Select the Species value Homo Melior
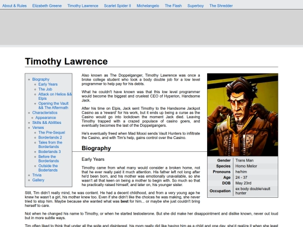 pos(246,166)
